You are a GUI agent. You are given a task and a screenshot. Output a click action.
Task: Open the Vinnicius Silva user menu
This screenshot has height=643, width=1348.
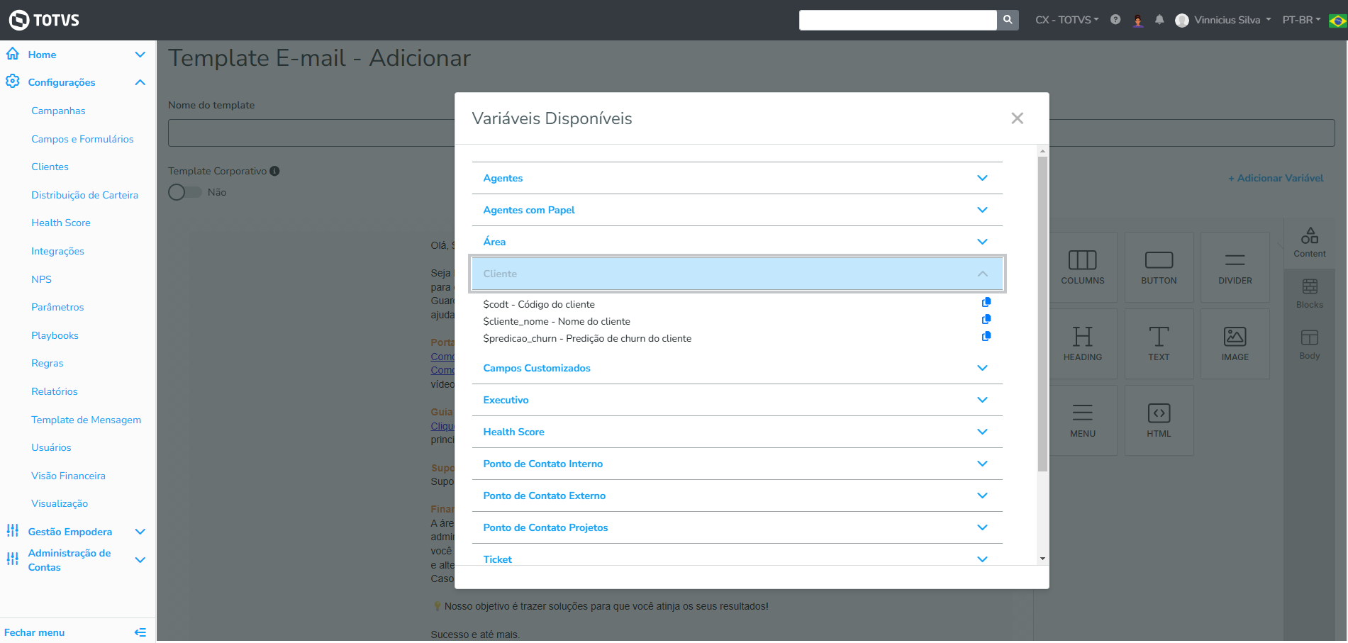[1223, 20]
